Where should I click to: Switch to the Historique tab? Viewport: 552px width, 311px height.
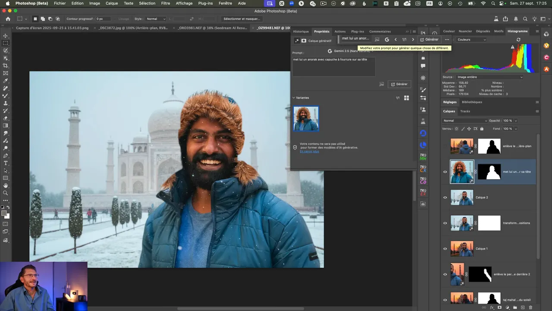[301, 32]
